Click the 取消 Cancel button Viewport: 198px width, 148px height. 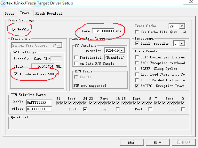click(x=158, y=143)
